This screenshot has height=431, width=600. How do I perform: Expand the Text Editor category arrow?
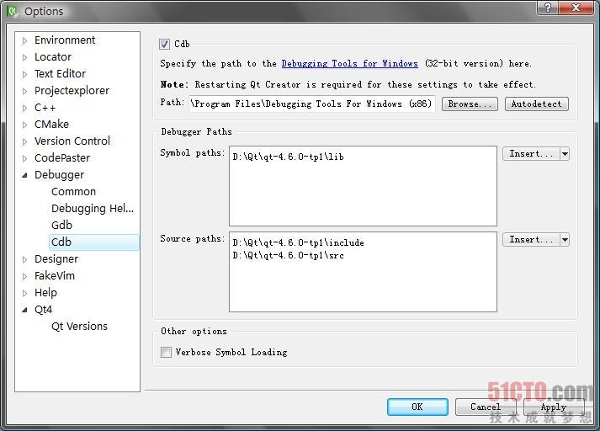pyautogui.click(x=25, y=74)
